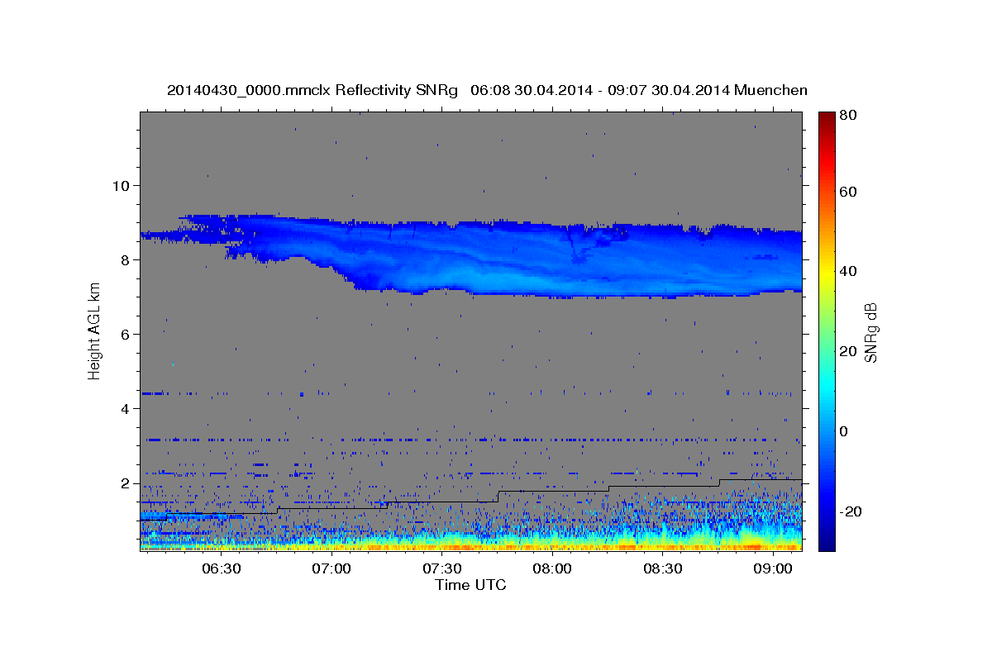This screenshot has width=992, height=661.
Task: Click the colorbar tick label 40
Action: [847, 271]
